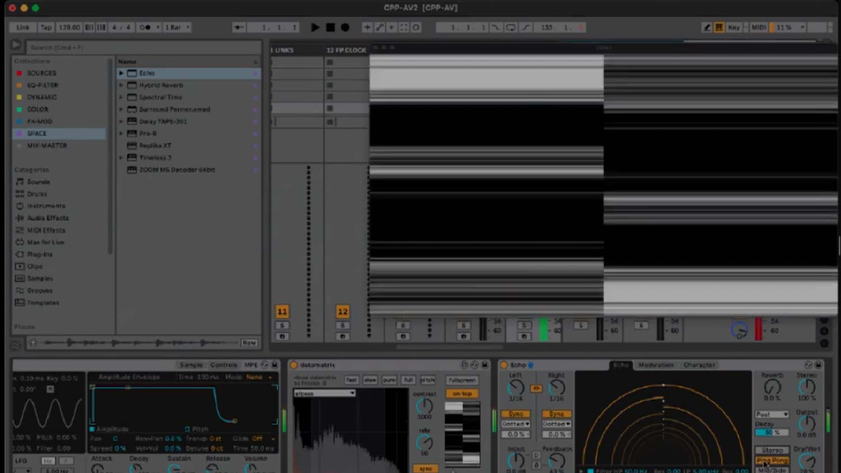Click the Link button
Viewport: 841px width, 473px height.
[23, 27]
